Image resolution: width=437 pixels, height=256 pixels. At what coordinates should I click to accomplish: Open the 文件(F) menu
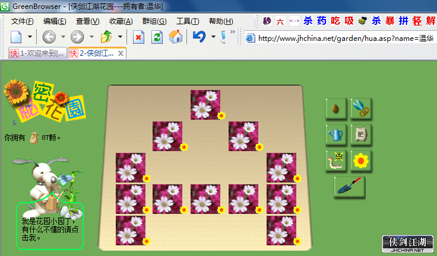23,21
